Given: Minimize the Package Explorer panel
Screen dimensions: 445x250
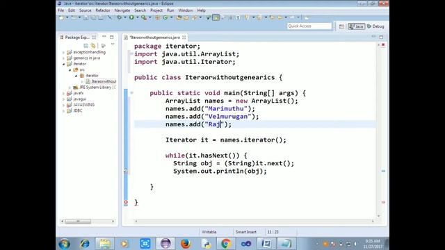Looking at the screenshot, I should [104, 37].
